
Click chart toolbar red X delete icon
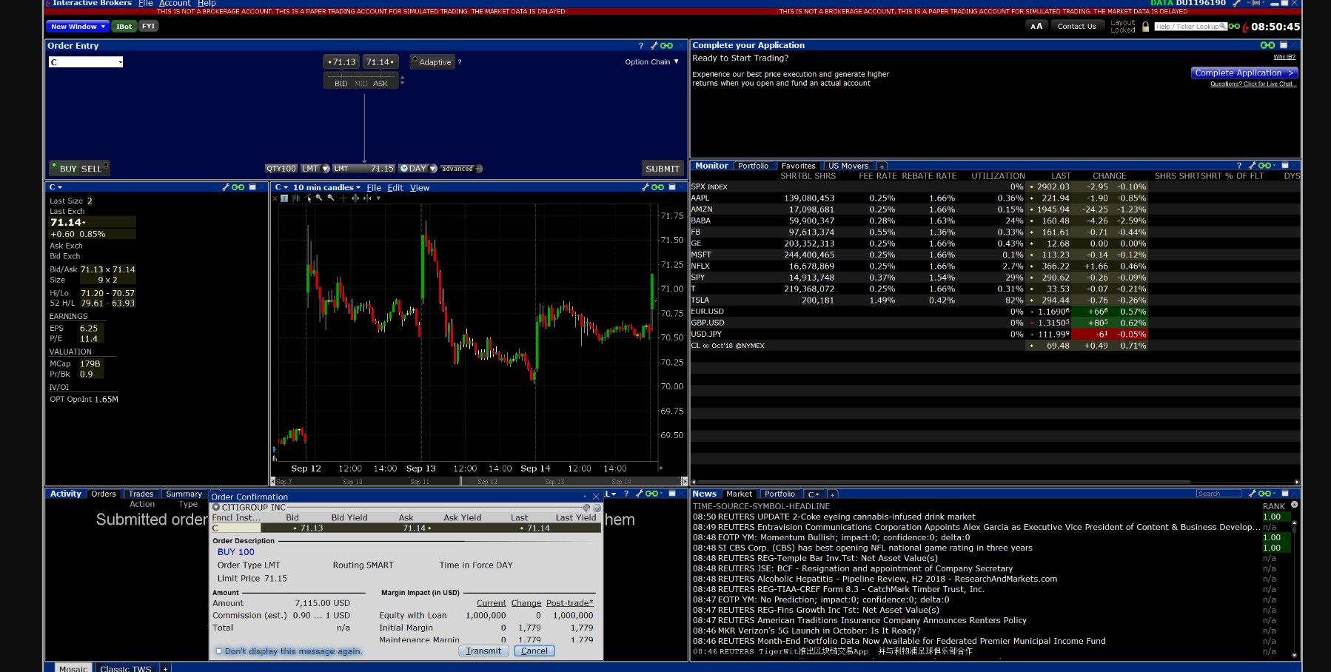275,198
